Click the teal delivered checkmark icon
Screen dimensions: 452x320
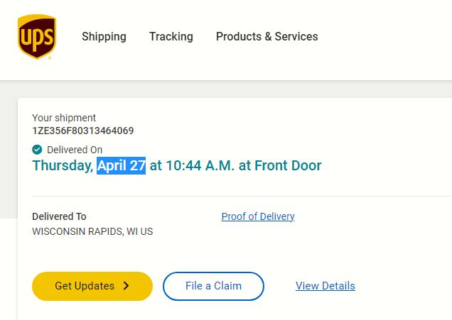point(37,150)
